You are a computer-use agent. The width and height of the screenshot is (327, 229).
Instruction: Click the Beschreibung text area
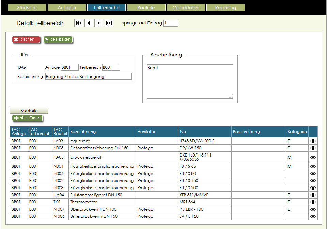(x=190, y=81)
